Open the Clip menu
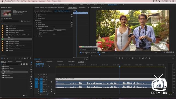176x99 pixels. coord(29,1)
